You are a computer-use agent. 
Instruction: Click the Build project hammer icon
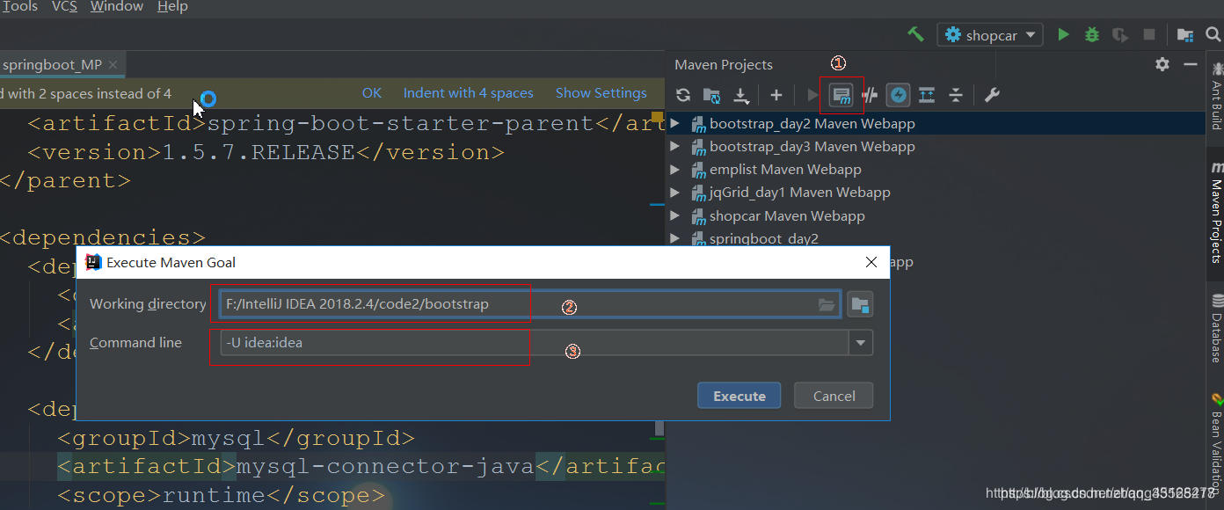pos(916,34)
